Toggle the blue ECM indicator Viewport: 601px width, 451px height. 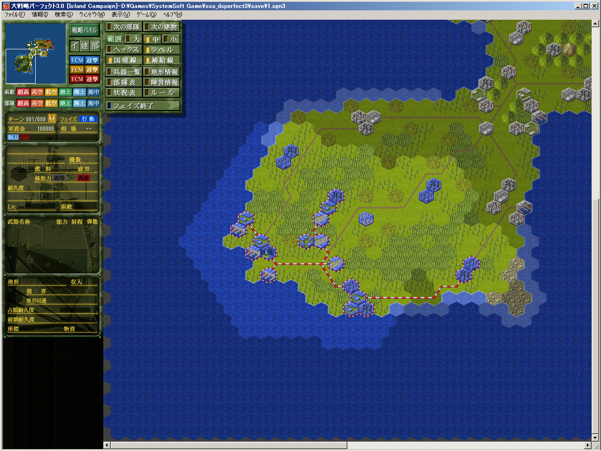77,60
